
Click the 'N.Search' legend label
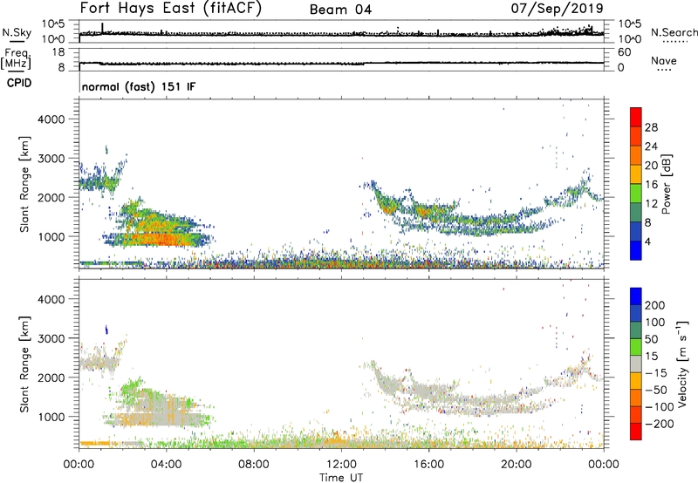coord(674,32)
